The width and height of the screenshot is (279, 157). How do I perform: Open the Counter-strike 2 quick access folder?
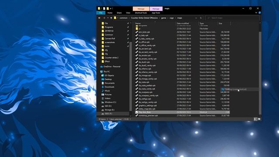tap(112, 58)
